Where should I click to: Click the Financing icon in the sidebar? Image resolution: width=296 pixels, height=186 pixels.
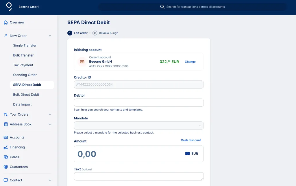5,147
